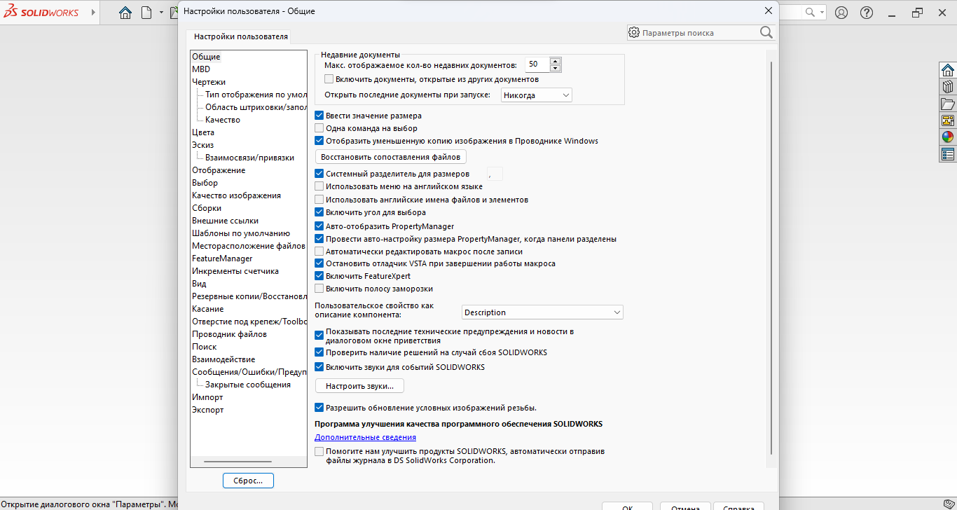This screenshot has height=510, width=957.
Task: Increase recent documents count with up arrow
Action: (556, 61)
